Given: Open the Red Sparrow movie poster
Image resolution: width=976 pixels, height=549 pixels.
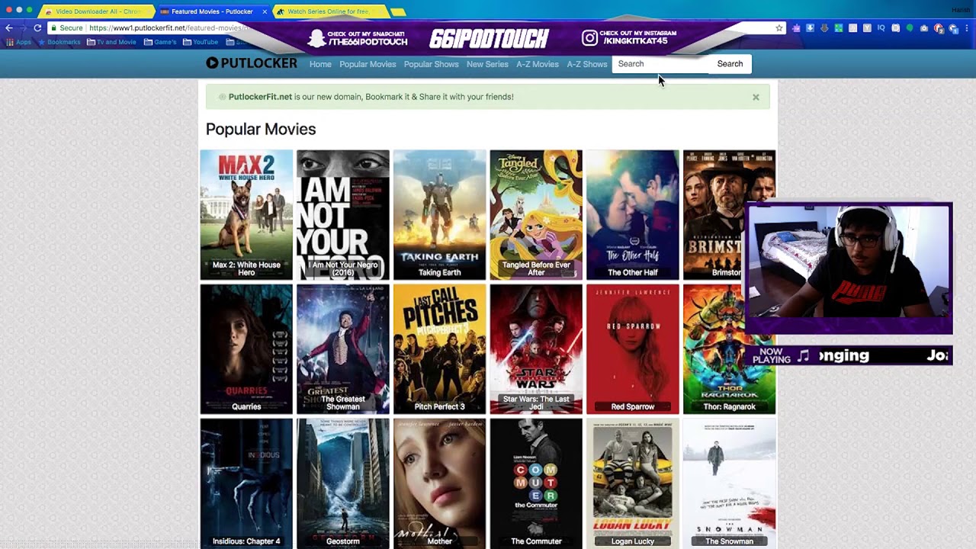Looking at the screenshot, I should 633,349.
